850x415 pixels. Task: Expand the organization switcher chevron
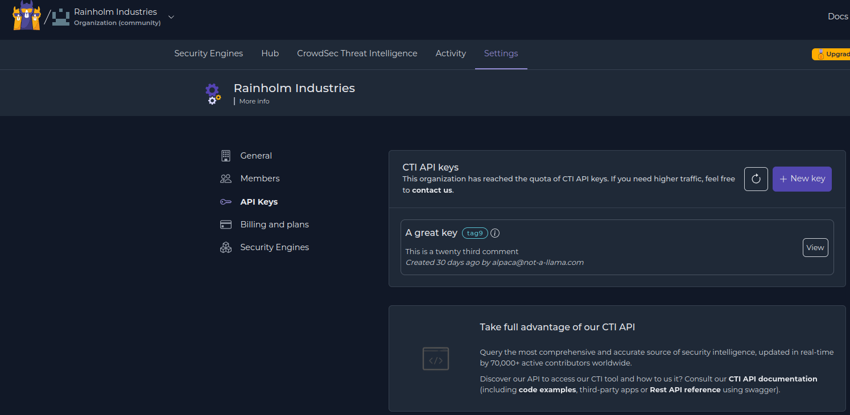point(171,17)
